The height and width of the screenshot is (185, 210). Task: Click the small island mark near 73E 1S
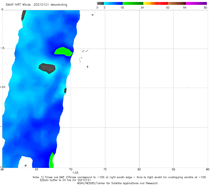coord(93,15)
